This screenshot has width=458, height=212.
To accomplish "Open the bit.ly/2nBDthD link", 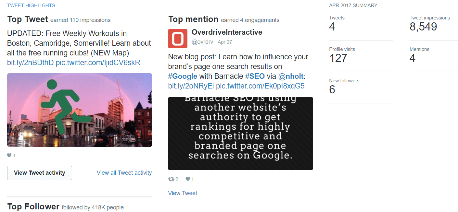I will pos(30,63).
